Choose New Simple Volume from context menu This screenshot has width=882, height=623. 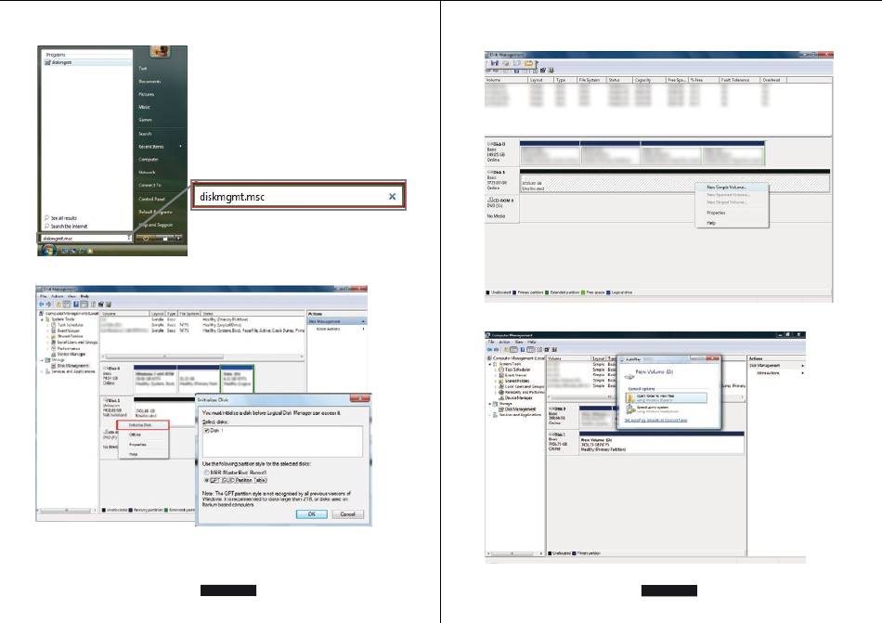click(733, 187)
